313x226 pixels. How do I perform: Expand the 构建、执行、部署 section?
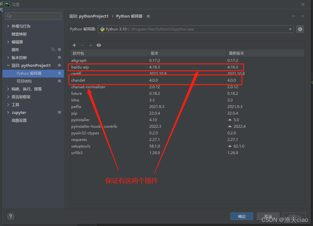point(8,89)
